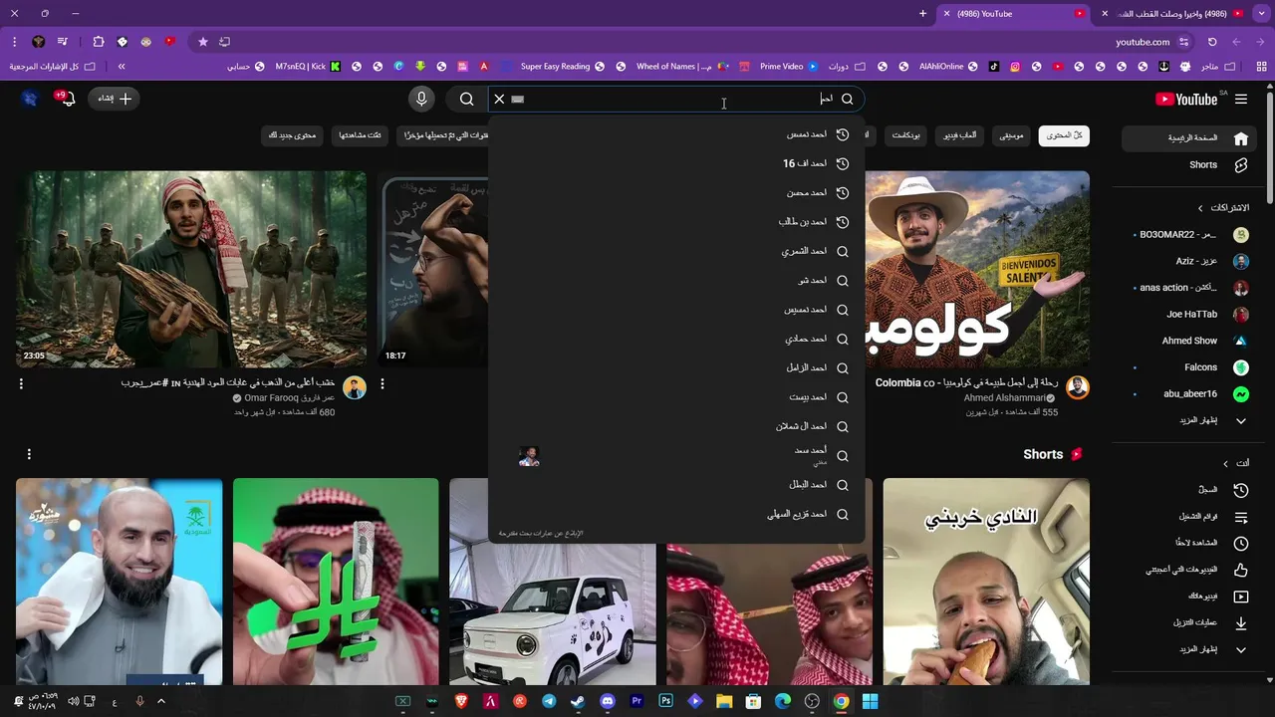This screenshot has height=717, width=1275.
Task: Choose suggestion احمد محسن
Action: click(x=677, y=193)
